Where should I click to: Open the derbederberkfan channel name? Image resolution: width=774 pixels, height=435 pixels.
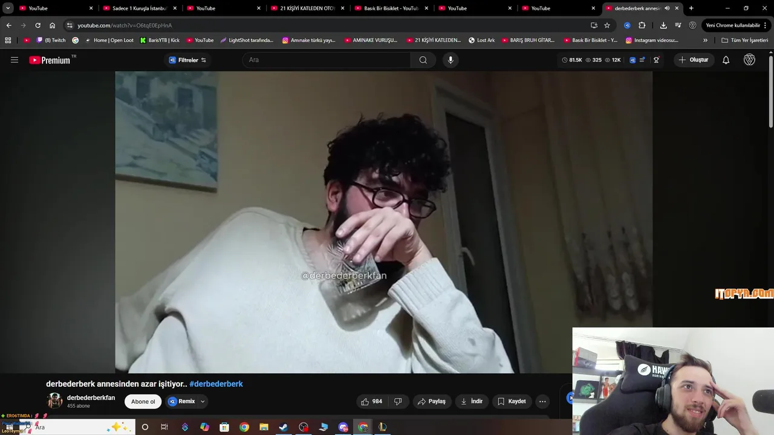[91, 398]
